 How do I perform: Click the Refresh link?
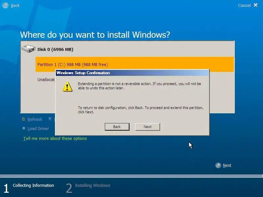coord(35,119)
